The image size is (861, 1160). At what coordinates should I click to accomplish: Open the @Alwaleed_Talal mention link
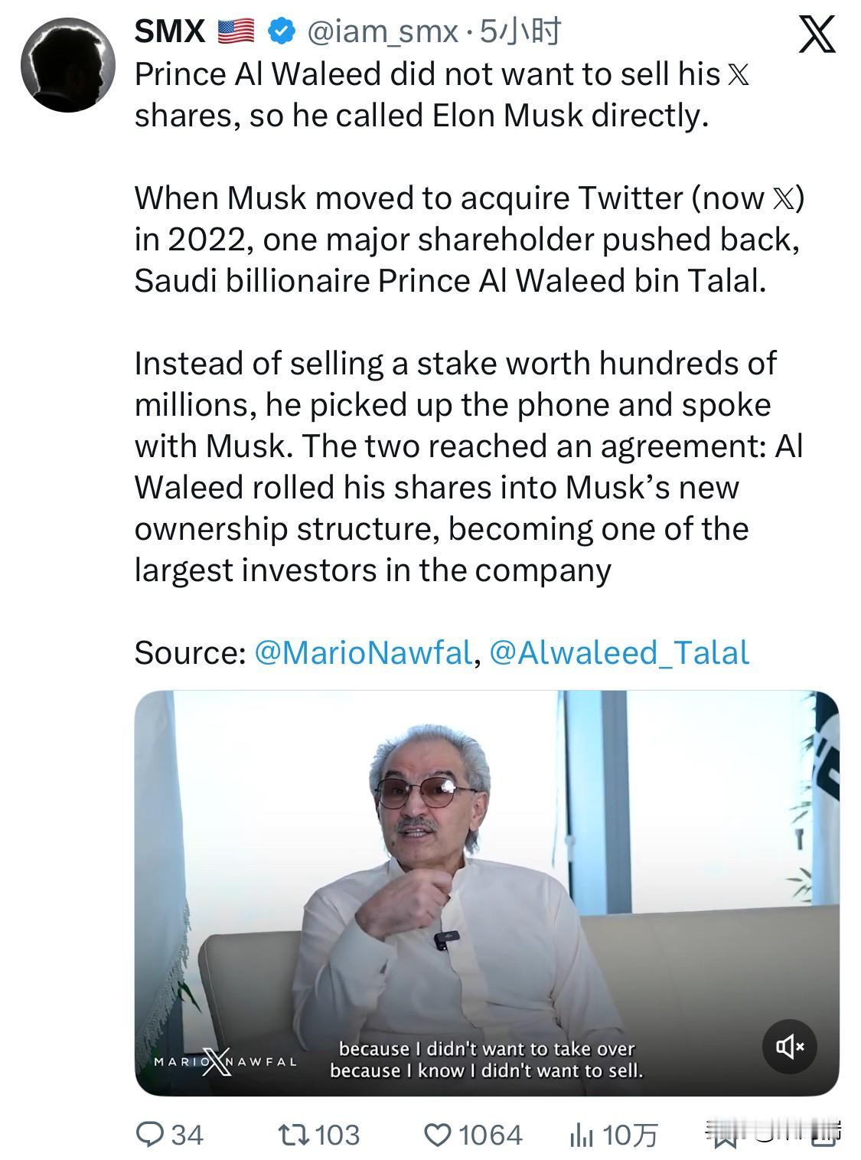click(618, 652)
